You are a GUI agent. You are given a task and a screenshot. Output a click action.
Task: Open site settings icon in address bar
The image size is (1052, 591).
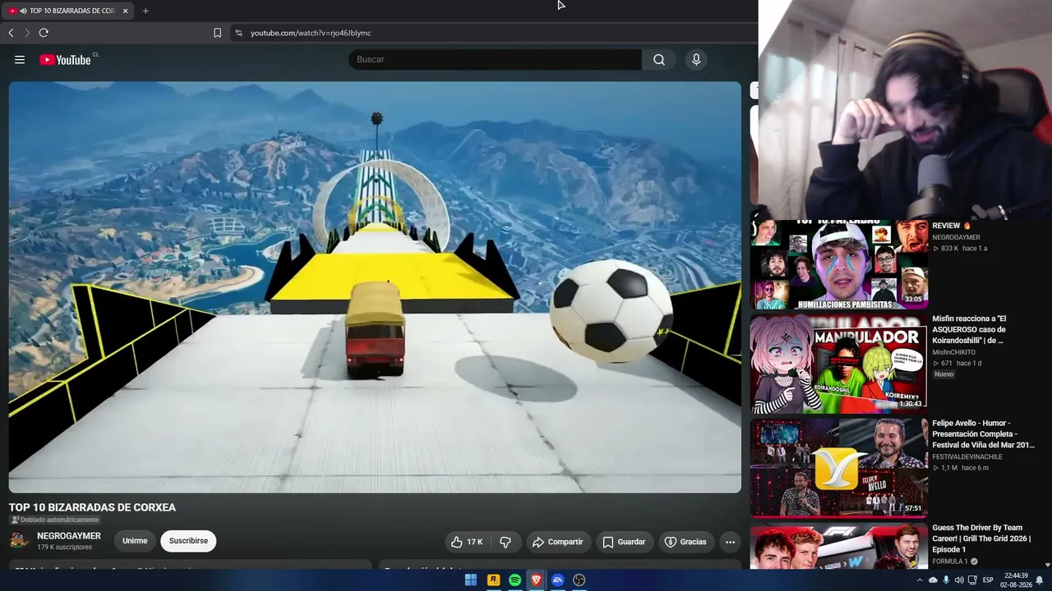(x=238, y=33)
